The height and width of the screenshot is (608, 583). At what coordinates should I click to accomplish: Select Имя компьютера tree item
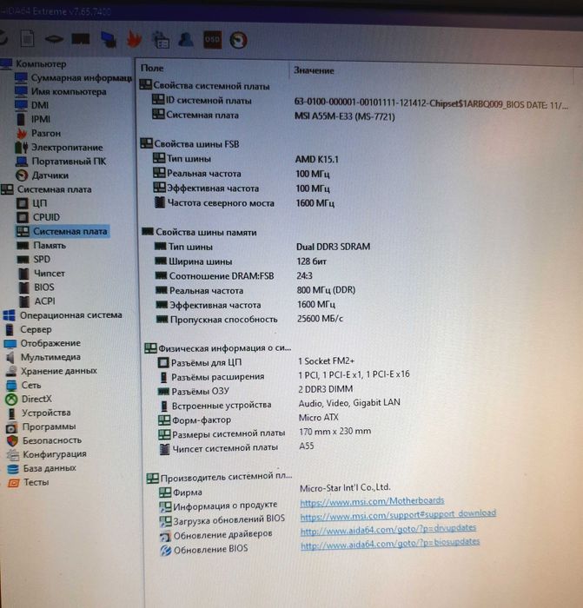coord(69,91)
